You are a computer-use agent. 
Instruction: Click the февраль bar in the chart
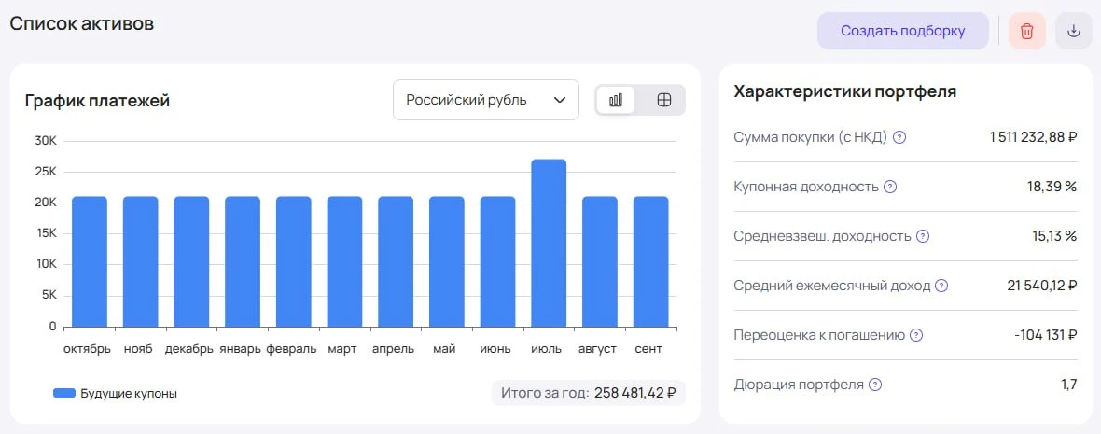[x=293, y=261]
